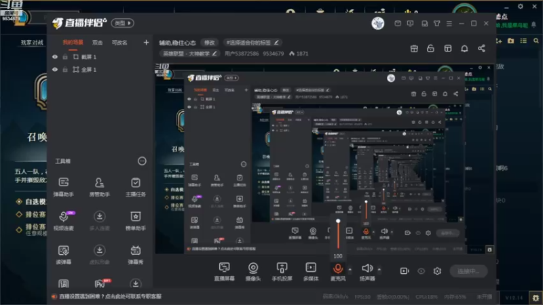The image size is (543, 305).
Task: Change category 英雄联盟 · 大神教学
Action: [189, 54]
